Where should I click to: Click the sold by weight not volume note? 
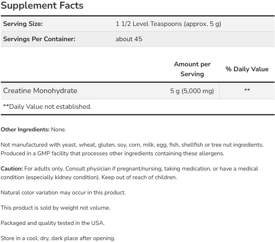55,208
